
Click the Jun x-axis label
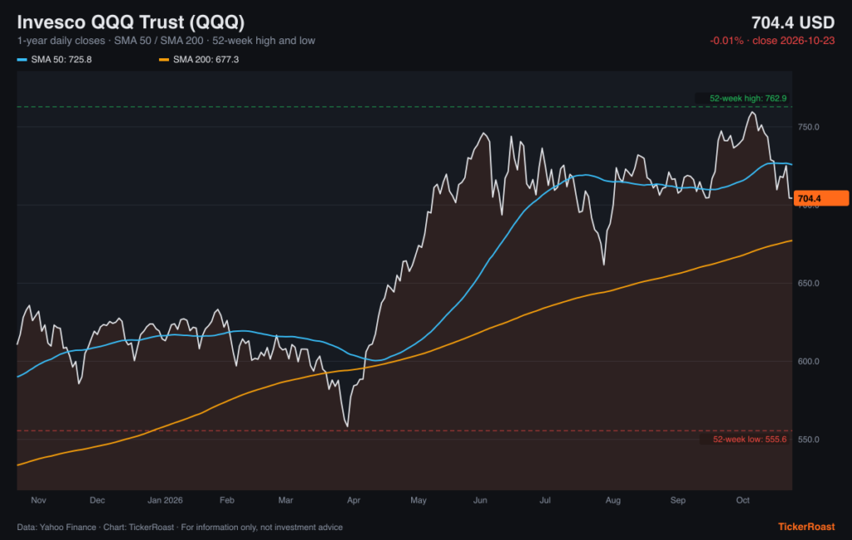coord(480,500)
